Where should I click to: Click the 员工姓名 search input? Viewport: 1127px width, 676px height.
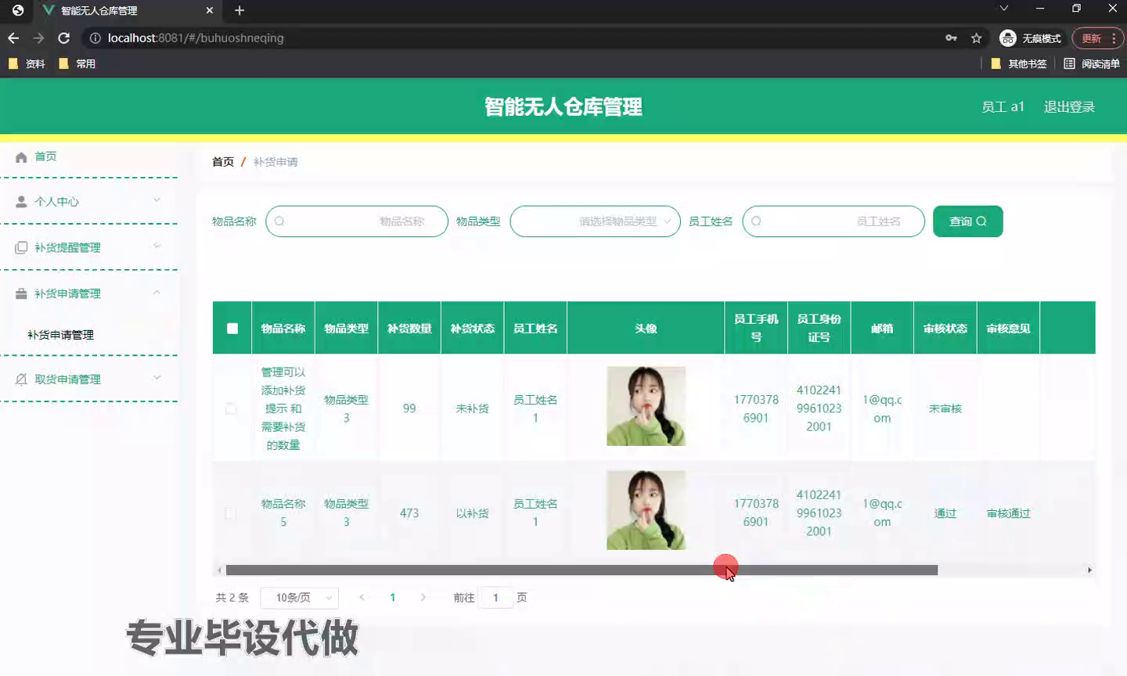(x=834, y=221)
